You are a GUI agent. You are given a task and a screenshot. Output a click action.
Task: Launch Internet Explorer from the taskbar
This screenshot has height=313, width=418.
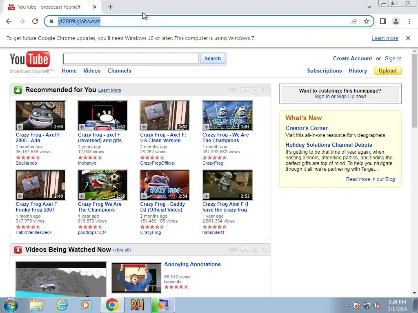pos(62,305)
